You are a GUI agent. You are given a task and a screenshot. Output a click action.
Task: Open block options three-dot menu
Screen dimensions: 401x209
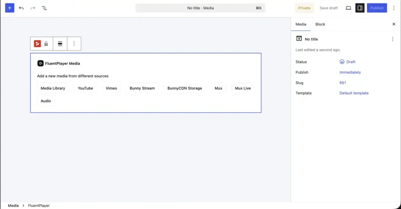(x=74, y=44)
